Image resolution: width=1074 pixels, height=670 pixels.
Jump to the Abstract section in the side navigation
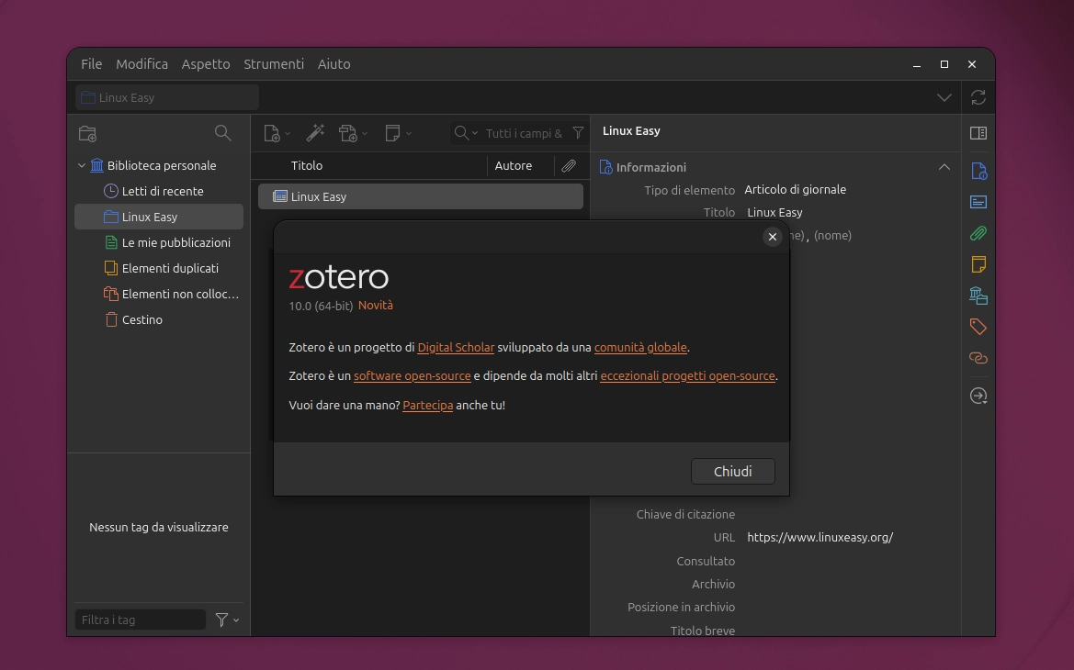tap(978, 202)
